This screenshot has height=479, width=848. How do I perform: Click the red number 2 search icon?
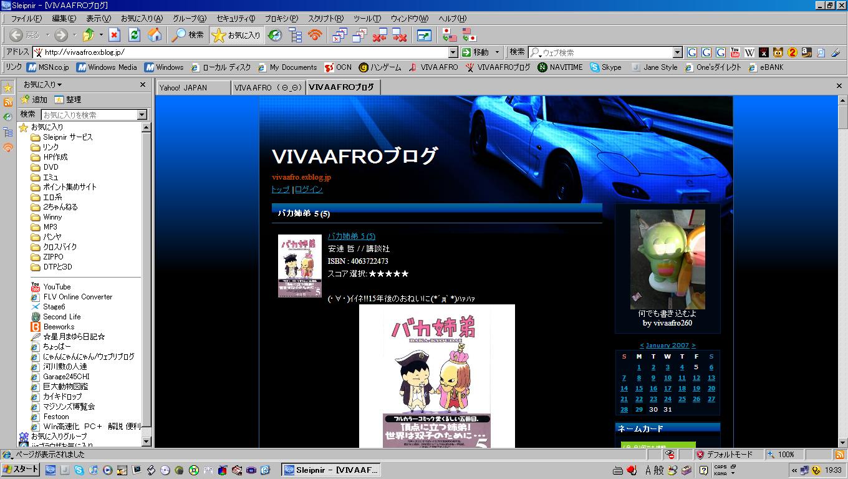pos(792,52)
